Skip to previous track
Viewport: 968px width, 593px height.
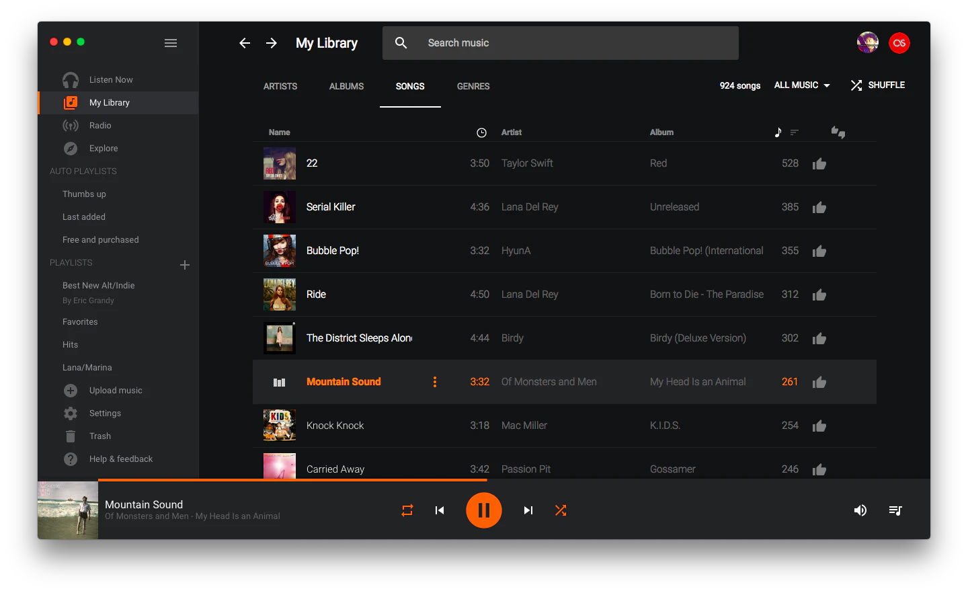tap(440, 510)
